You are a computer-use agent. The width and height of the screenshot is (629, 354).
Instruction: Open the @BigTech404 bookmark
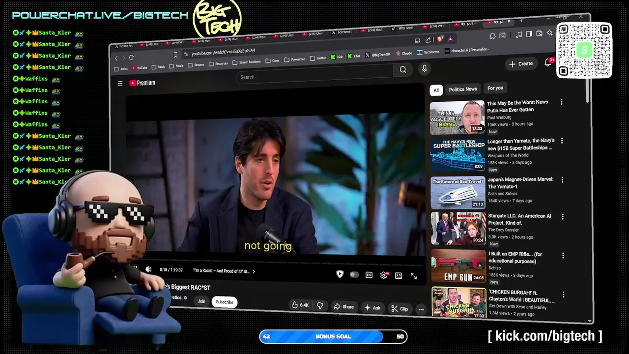[x=378, y=55]
